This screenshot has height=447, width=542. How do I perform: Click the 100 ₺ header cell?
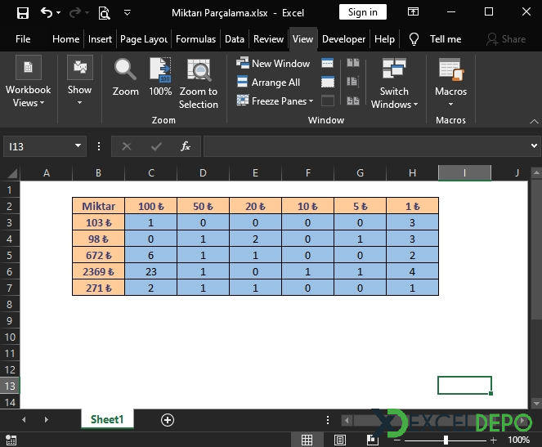click(150, 206)
